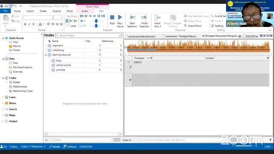Viewport: 274px width, 154px height.
Task: Open the Notes section
Action: [12, 103]
